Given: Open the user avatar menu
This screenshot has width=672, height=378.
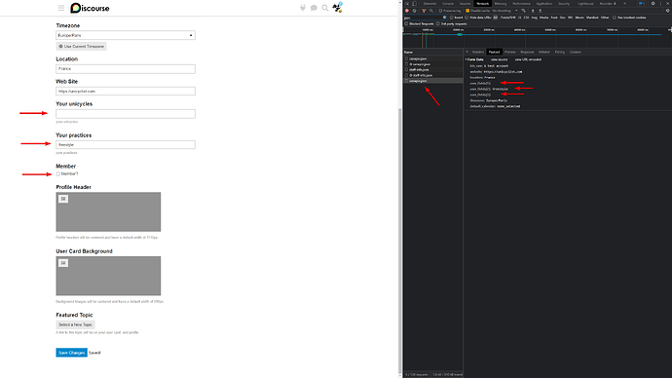Looking at the screenshot, I should click(338, 7).
